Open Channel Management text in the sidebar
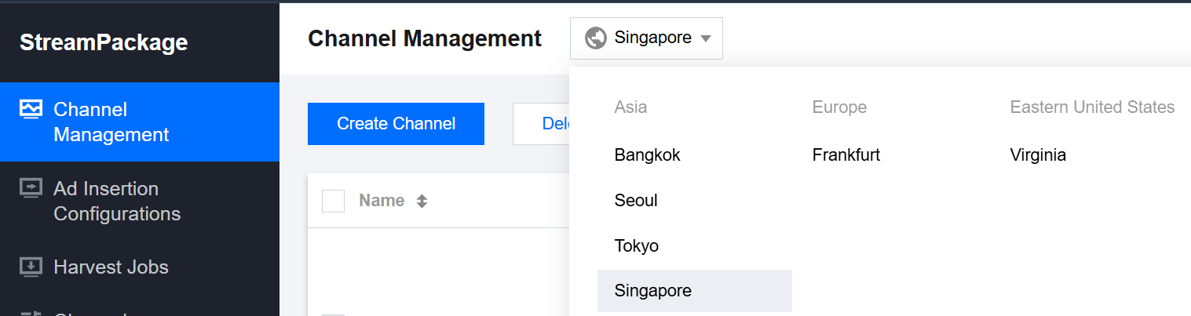1191x316 pixels. pyautogui.click(x=111, y=122)
